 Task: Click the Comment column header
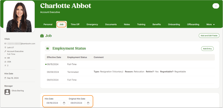tap(99, 57)
